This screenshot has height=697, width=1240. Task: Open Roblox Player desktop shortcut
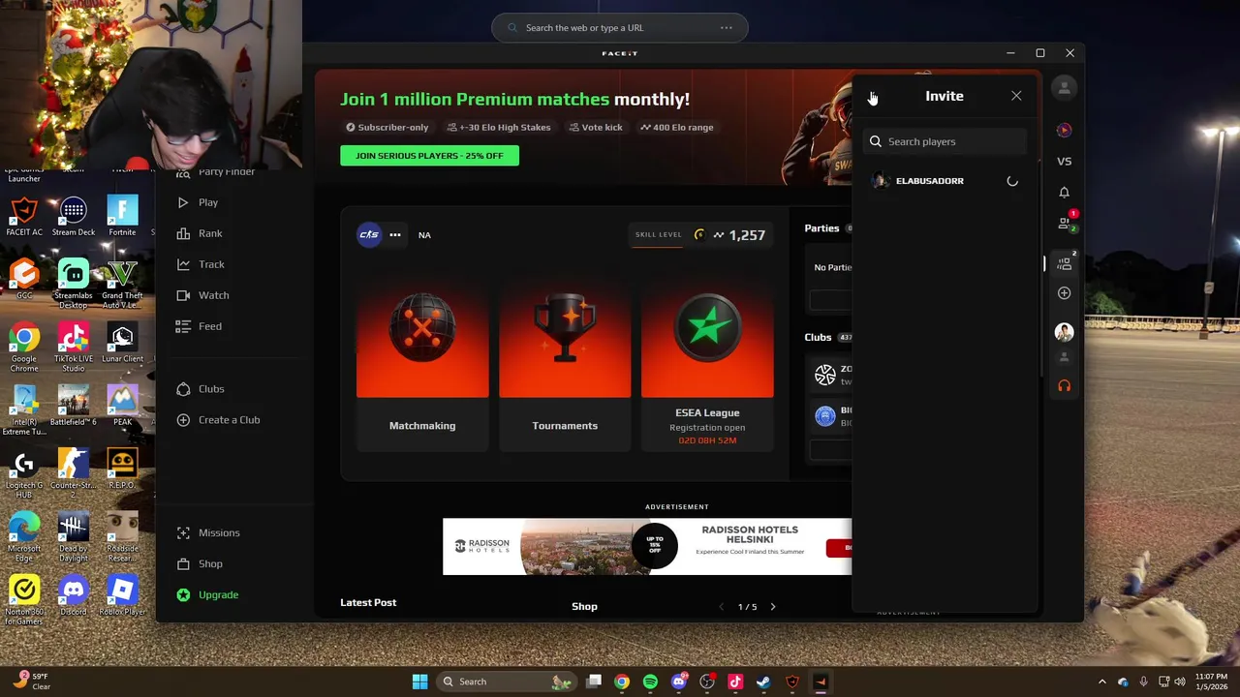(122, 595)
